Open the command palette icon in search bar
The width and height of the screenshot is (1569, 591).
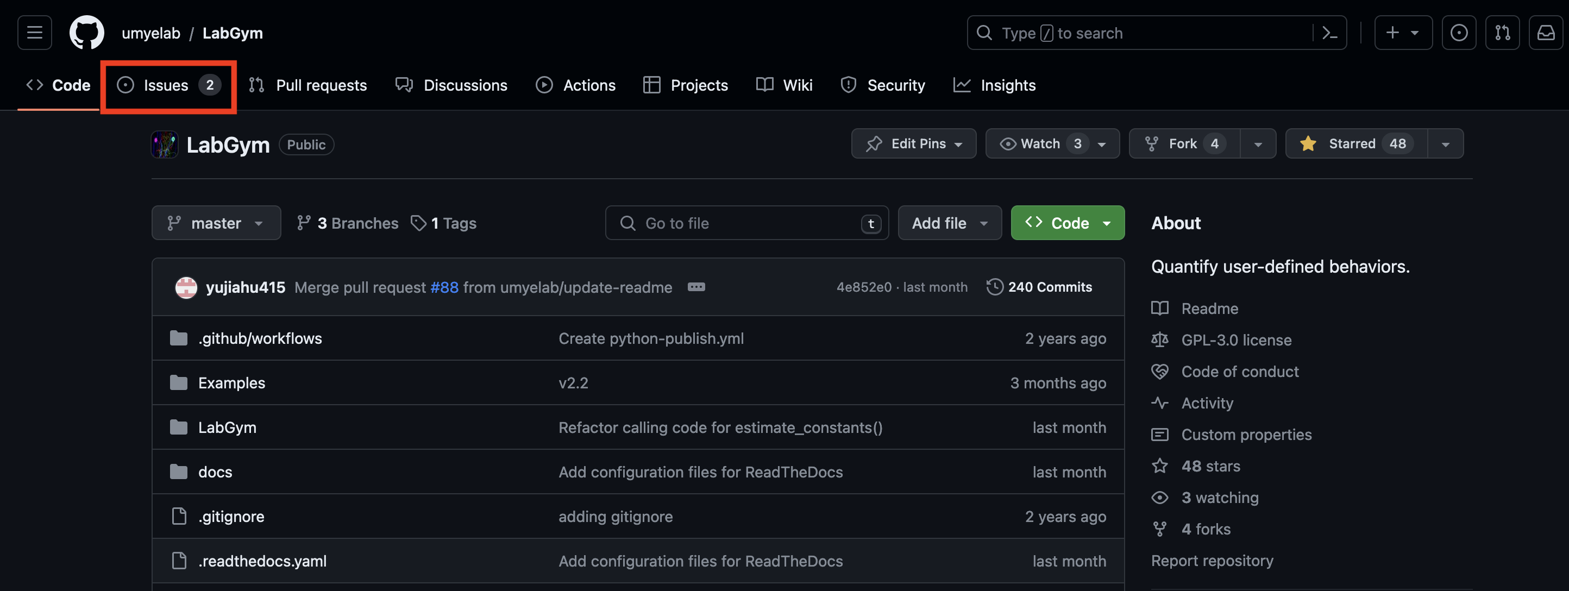point(1330,33)
